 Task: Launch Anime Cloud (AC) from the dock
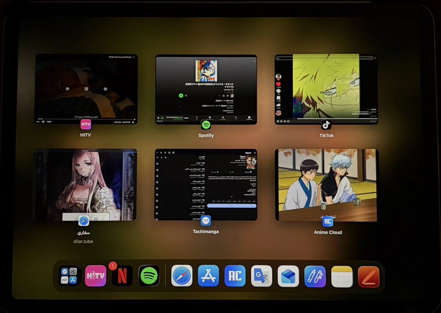(x=235, y=276)
